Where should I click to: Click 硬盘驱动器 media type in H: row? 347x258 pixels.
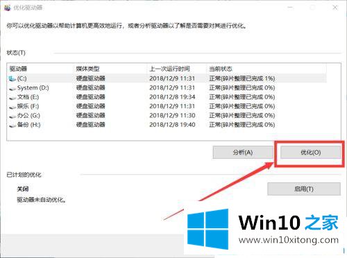coord(91,125)
